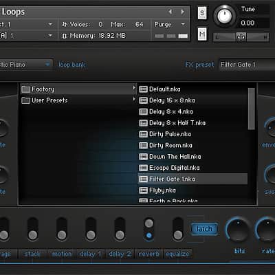The image size is (275, 275).
Task: Click file icon beside Dirty Room.nka
Action: [143, 145]
